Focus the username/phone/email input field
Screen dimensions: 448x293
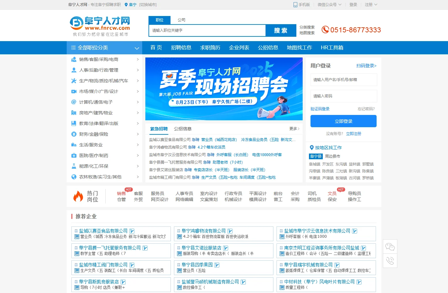pyautogui.click(x=344, y=80)
